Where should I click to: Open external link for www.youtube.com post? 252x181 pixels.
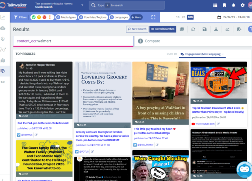218,124
